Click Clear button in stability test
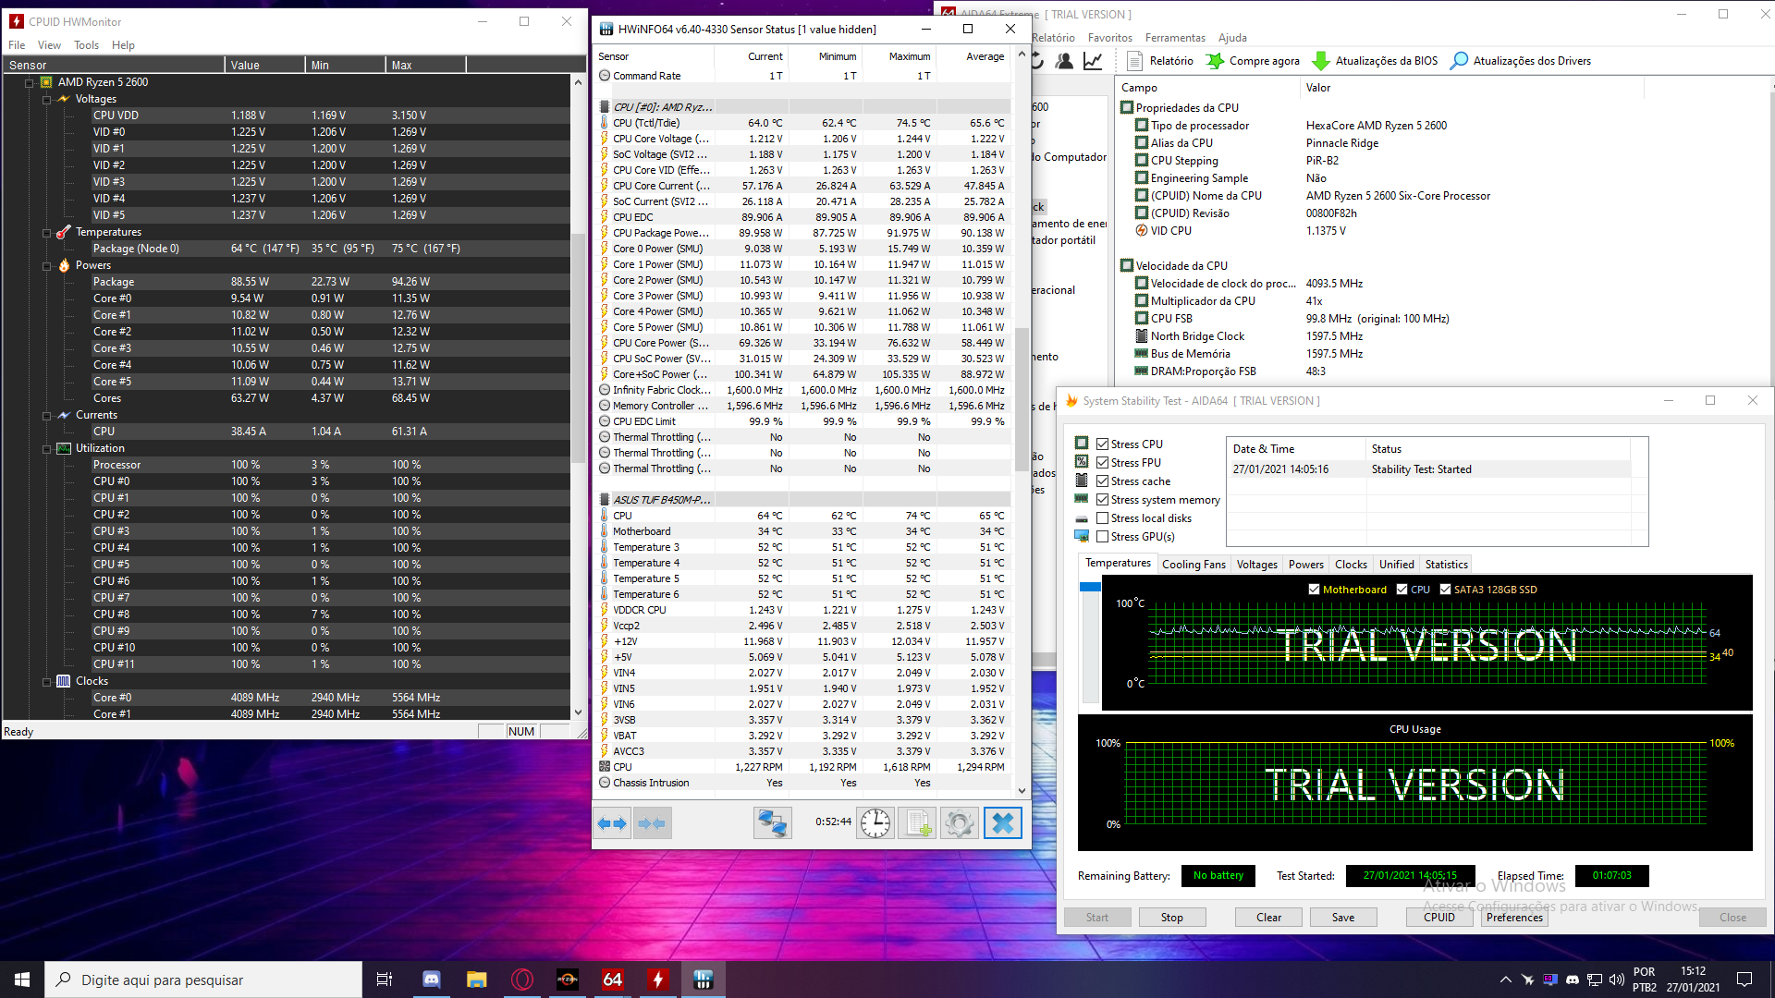This screenshot has height=998, width=1775. 1268,918
